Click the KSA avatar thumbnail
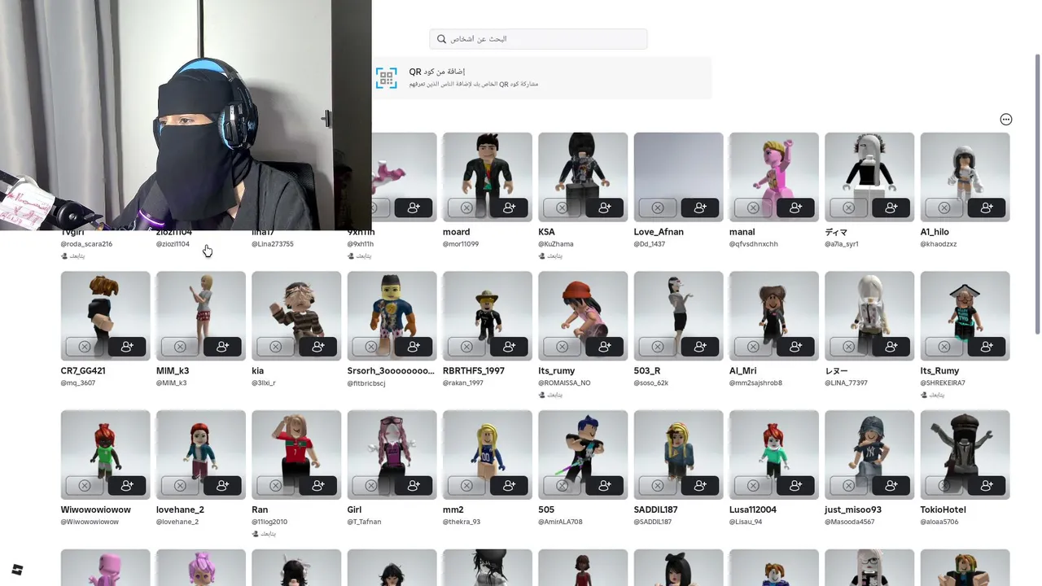The image size is (1042, 586). [x=583, y=177]
